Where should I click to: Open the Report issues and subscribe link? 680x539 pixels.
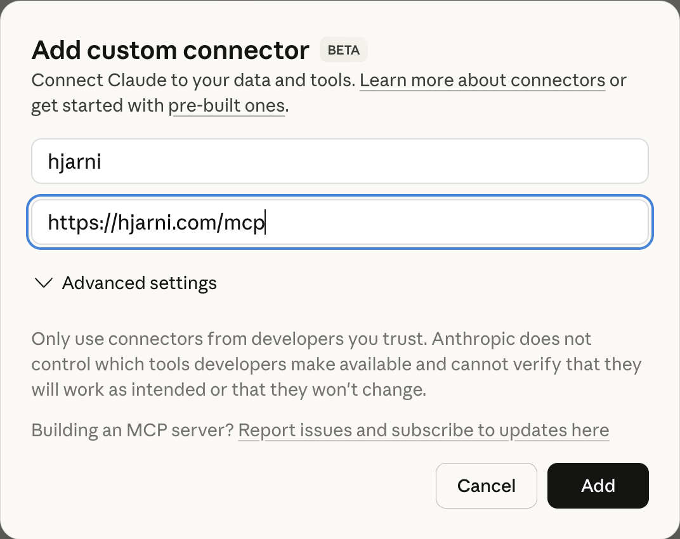(423, 430)
